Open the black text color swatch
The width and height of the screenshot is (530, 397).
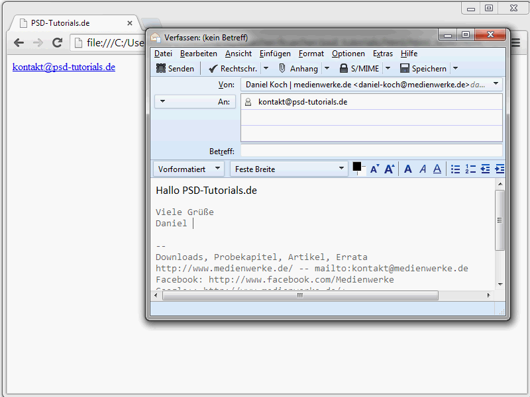pos(357,167)
